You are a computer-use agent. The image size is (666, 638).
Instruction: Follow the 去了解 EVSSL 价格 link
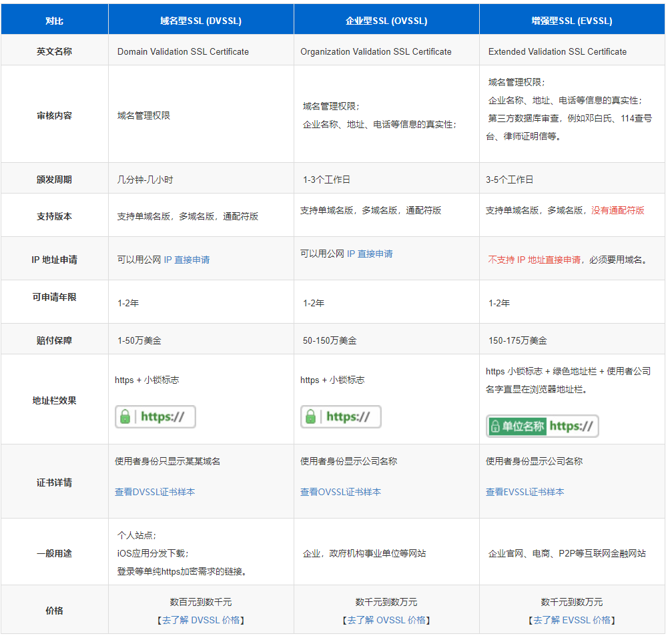572,620
